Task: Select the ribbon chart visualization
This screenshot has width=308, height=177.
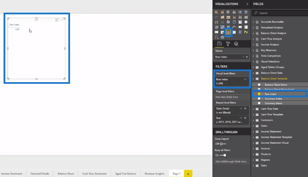Action: 246,17
